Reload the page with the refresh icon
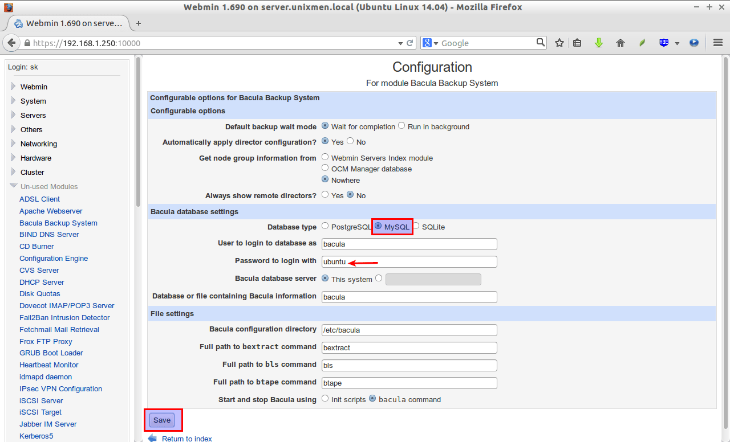 (x=409, y=43)
